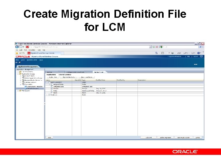The image size is (221, 165).
Task: Toggle the Delegated Lists checkbox
Action: pyautogui.click(x=52, y=86)
